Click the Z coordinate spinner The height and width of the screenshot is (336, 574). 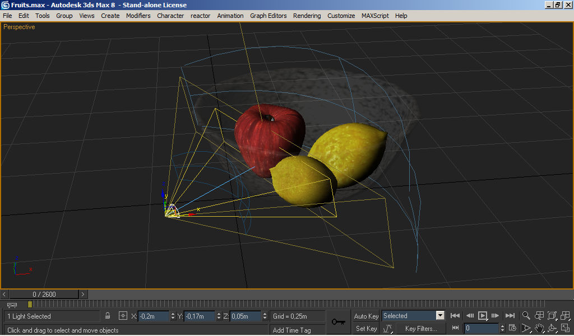coord(265,316)
